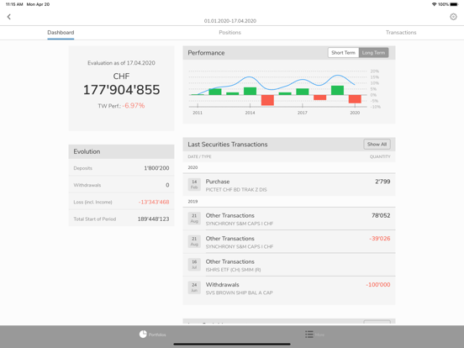This screenshot has height=348, width=464.
Task: Tap the More list icon
Action: 309,335
